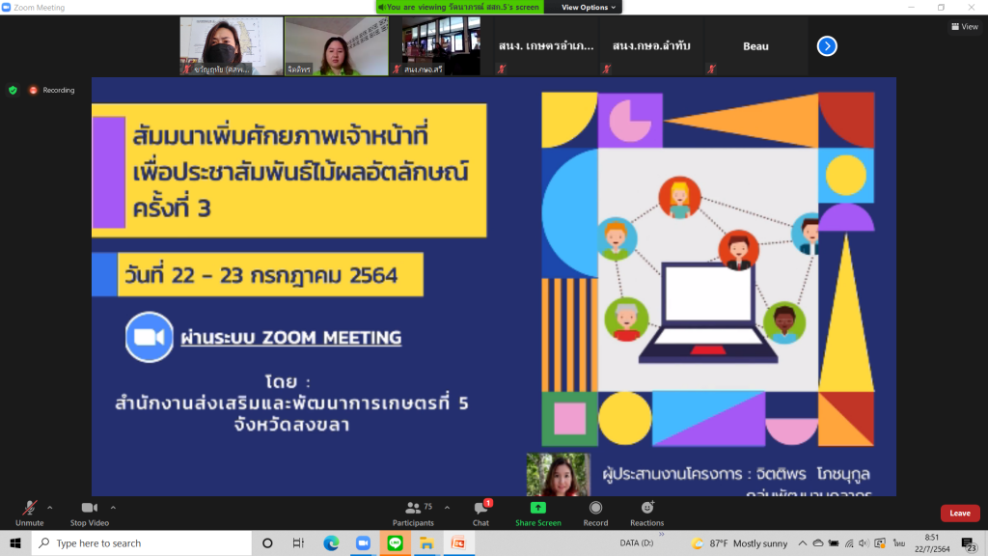This screenshot has height=556, width=988.
Task: Click the Recording indicator
Action: [x=52, y=90]
